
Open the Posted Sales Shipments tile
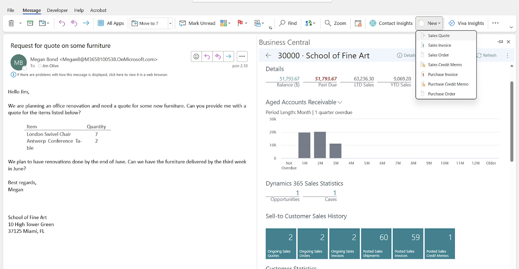[x=376, y=244]
